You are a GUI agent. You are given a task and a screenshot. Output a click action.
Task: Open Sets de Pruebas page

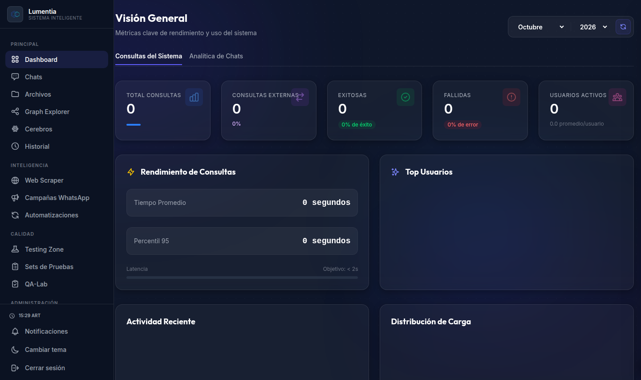point(57,267)
